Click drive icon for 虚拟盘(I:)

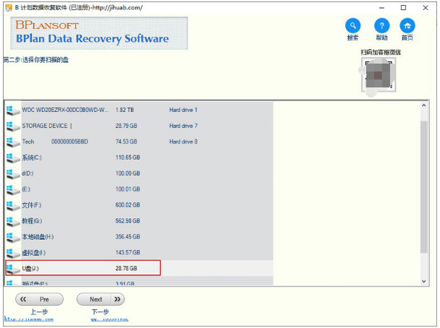point(12,253)
